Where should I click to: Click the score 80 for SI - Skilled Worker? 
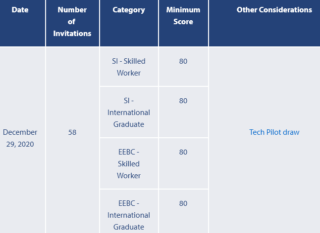tap(183, 61)
